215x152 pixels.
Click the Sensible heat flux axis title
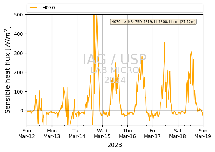coord(8,70)
